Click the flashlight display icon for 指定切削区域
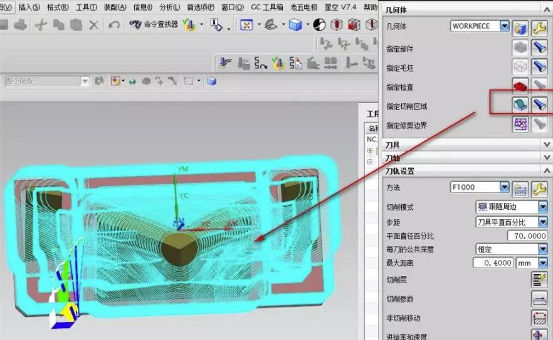 (x=539, y=105)
